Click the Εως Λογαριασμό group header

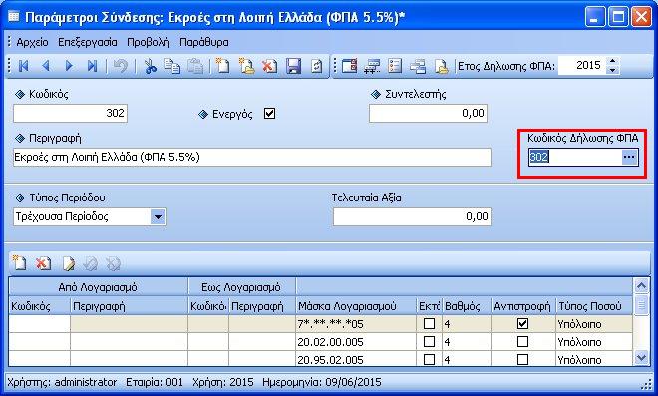tap(241, 287)
